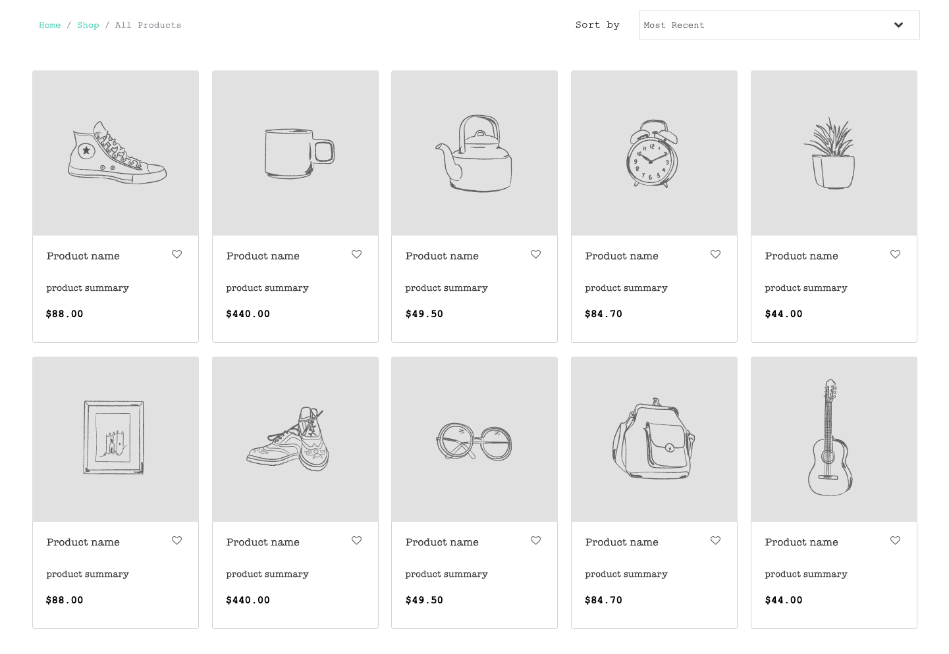Viewport: 949px width, 654px height.
Task: Open the Most Recent sort dropdown
Action: [779, 25]
